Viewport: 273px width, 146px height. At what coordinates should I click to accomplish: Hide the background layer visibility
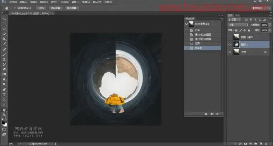point(230,52)
